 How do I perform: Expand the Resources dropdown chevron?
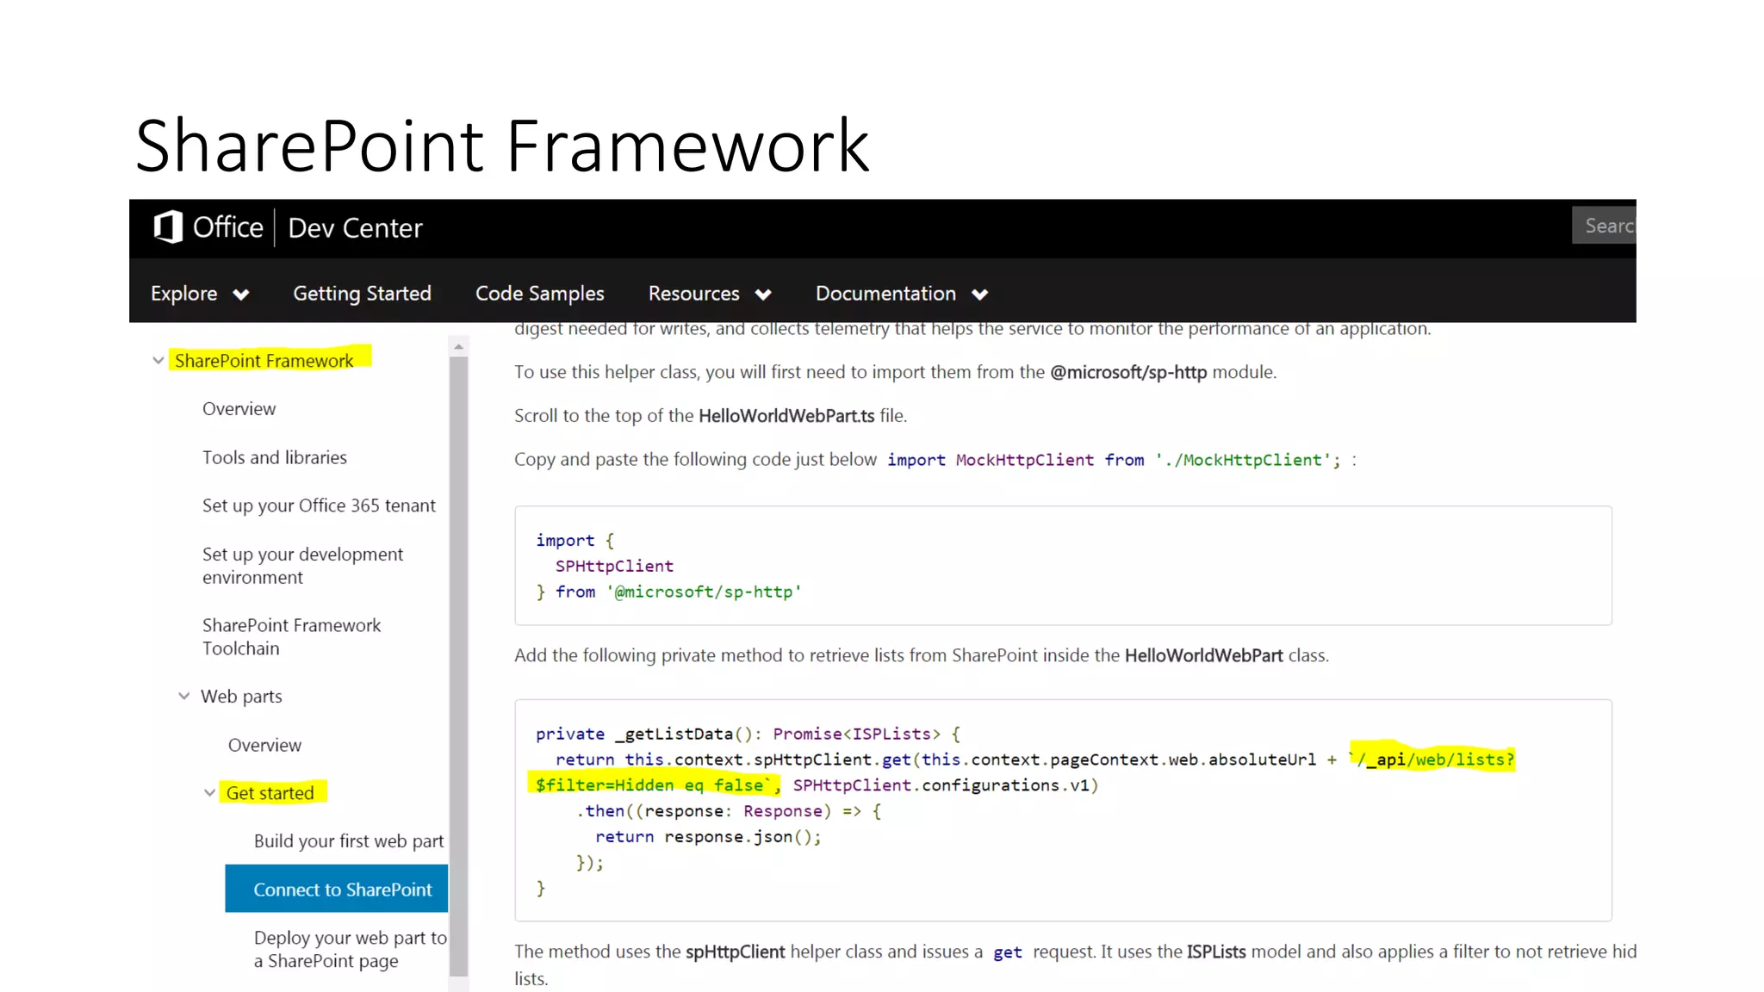tap(763, 294)
